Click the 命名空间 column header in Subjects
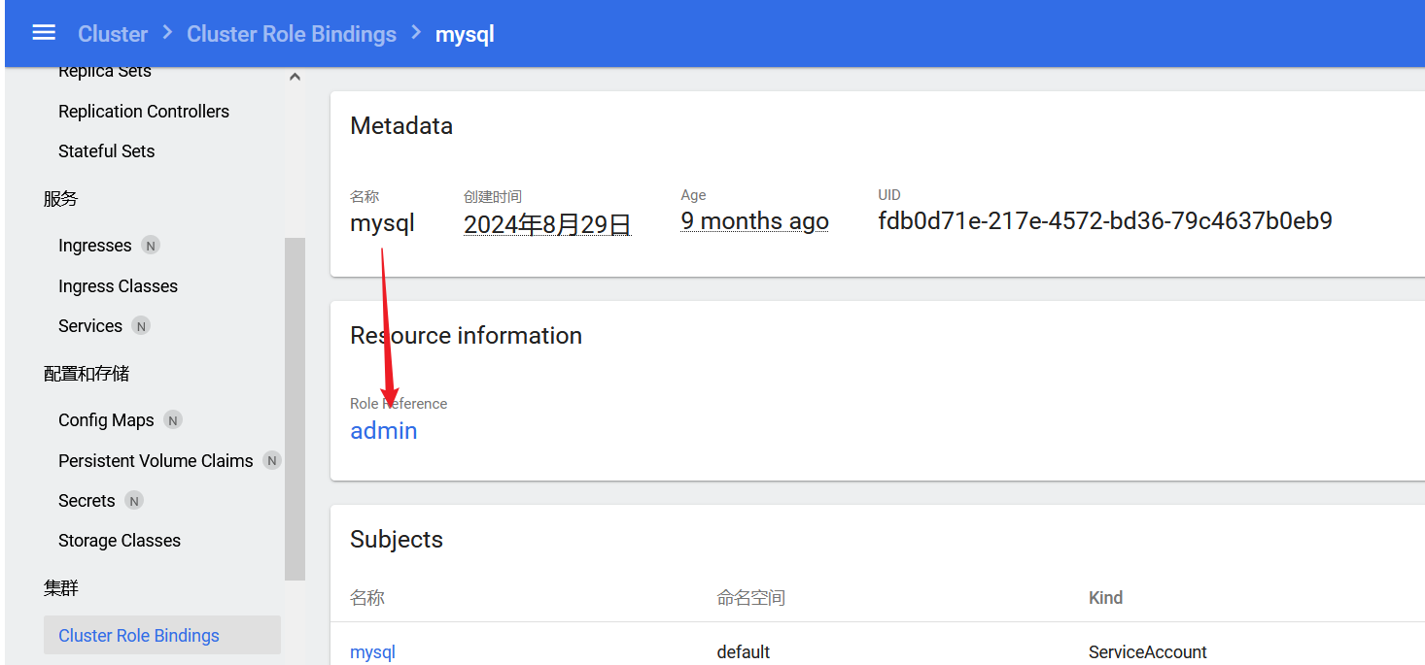Viewport: 1425px width, 665px height. [751, 598]
